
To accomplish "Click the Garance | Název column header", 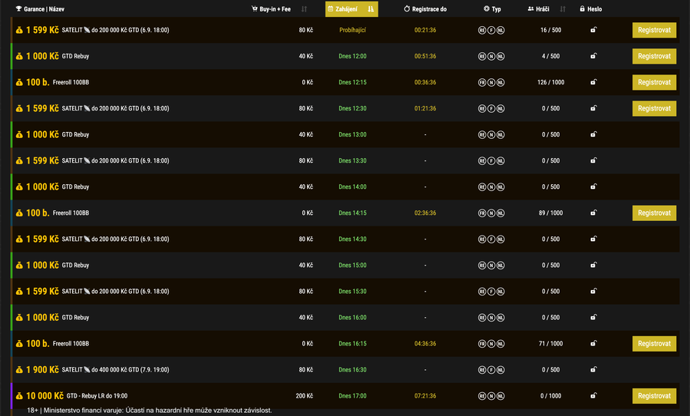I will point(40,8).
